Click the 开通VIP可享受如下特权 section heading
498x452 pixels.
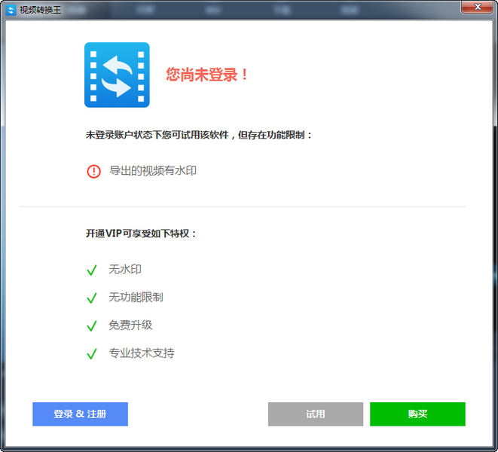pyautogui.click(x=141, y=234)
